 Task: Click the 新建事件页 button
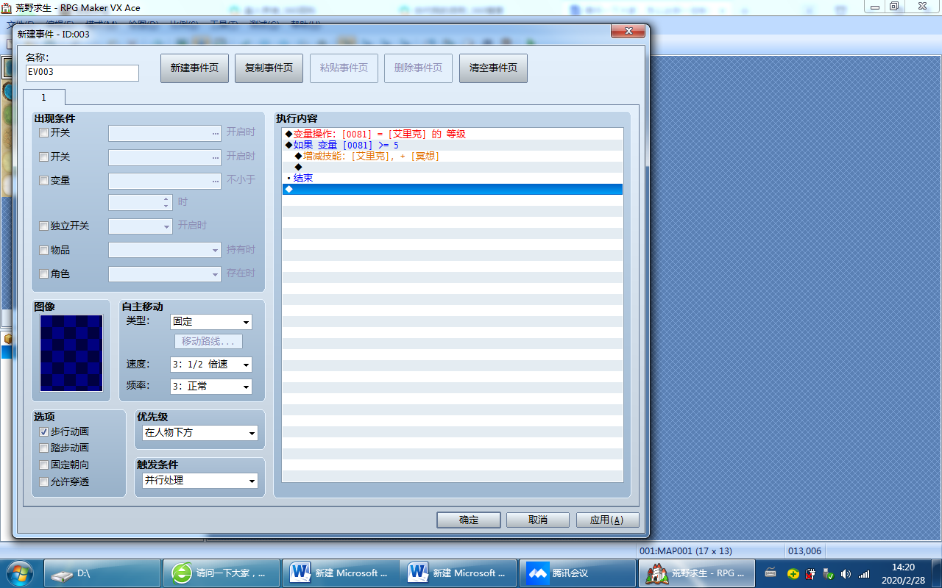[x=194, y=68]
